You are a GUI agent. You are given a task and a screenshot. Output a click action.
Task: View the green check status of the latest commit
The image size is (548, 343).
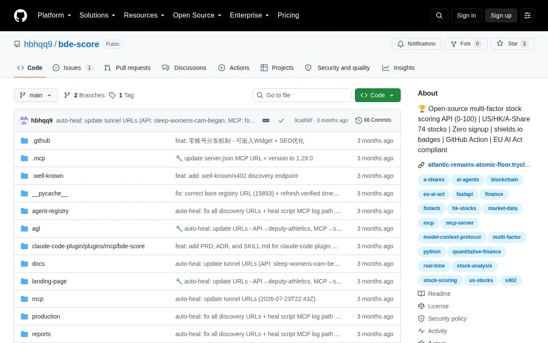[281, 120]
